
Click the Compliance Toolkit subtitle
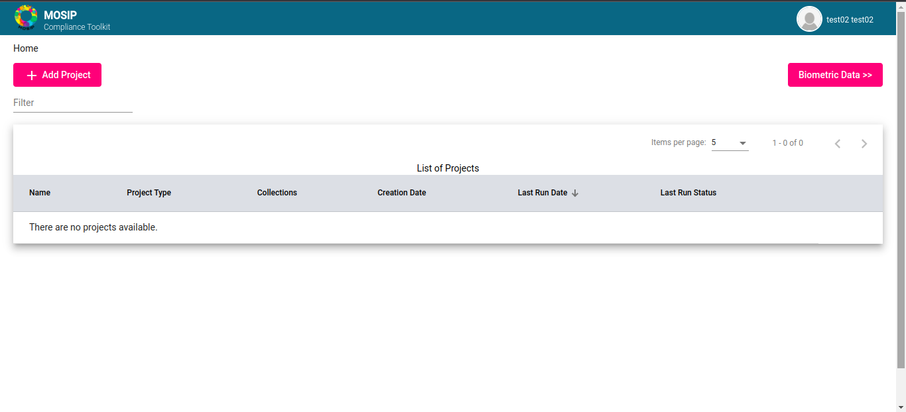tap(77, 27)
